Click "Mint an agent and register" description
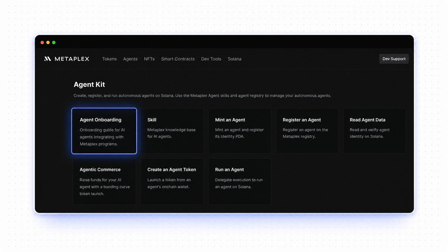The image size is (448, 252). pos(240,133)
